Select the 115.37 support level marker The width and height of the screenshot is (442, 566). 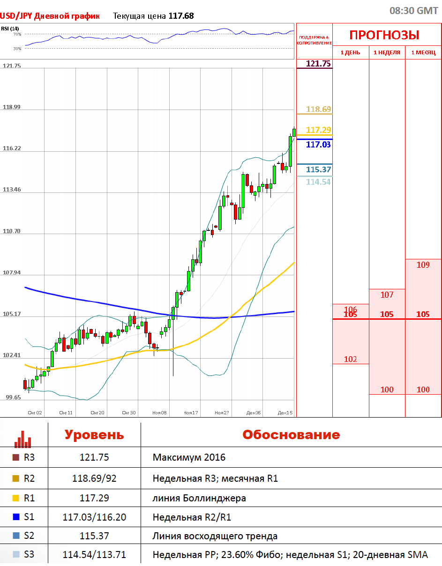pyautogui.click(x=318, y=169)
